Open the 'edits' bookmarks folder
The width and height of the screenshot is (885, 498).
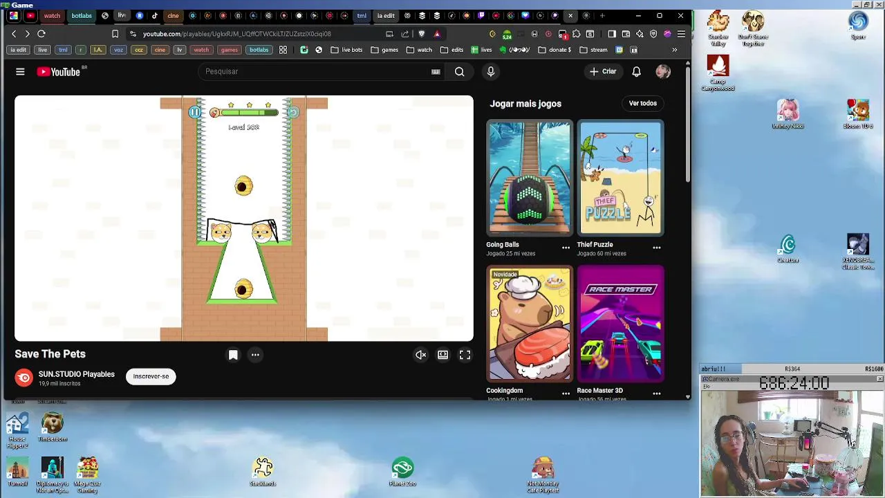[x=451, y=50]
